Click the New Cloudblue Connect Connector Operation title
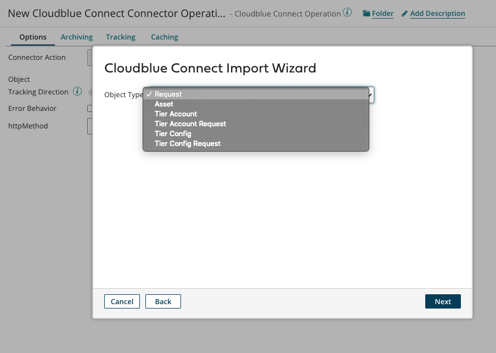This screenshot has height=353, width=496. 116,13
